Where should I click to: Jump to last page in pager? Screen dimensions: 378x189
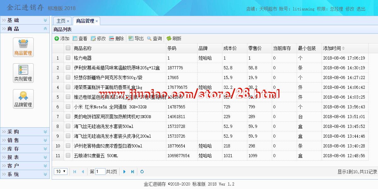[x=133, y=172]
